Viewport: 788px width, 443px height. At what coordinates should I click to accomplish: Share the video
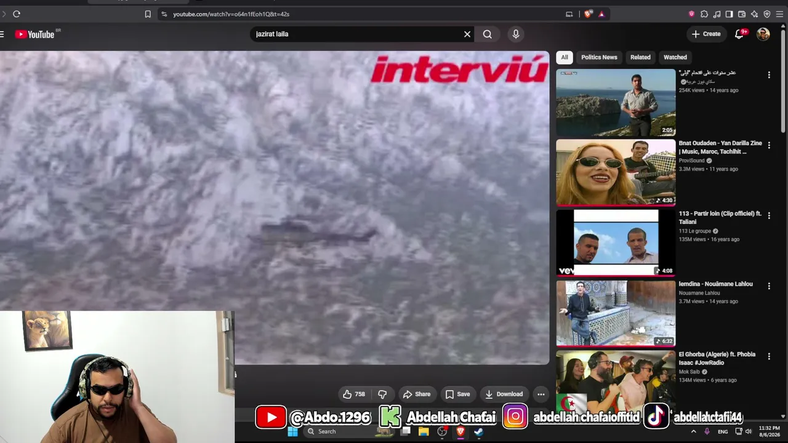click(416, 394)
